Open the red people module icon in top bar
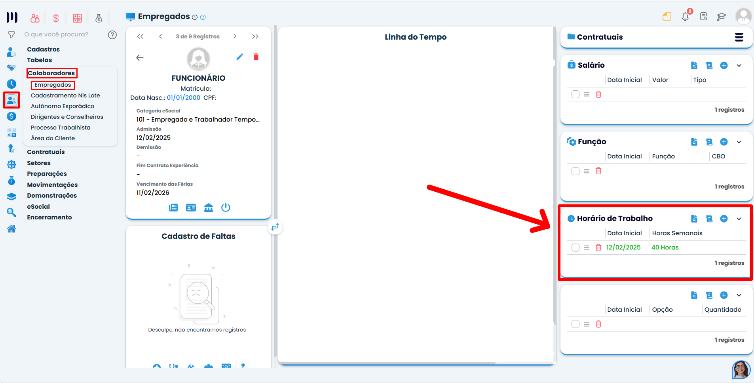The width and height of the screenshot is (754, 383). click(x=35, y=18)
